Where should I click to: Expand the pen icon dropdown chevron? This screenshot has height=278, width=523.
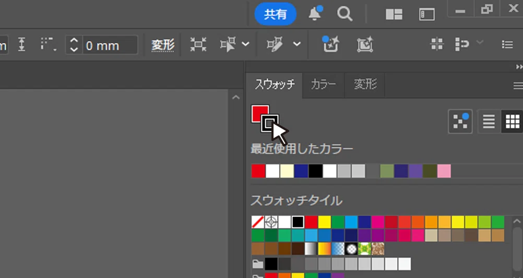[297, 44]
